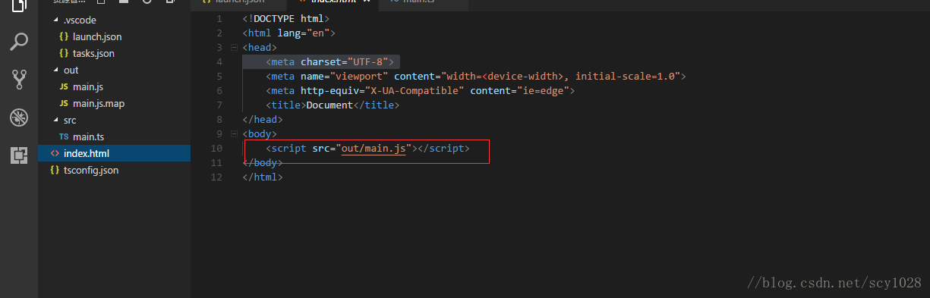Fold the body tag on line 9
The height and width of the screenshot is (298, 930).
[234, 133]
